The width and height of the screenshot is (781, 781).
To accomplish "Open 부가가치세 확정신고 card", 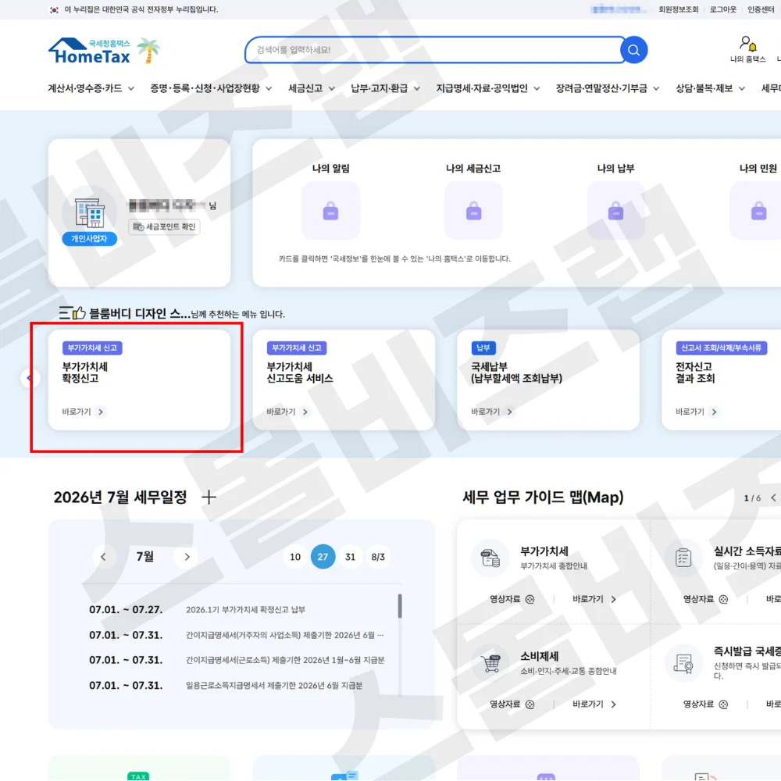I will click(139, 380).
